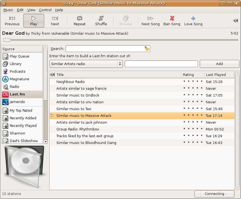Toggle Shuffle mode in the toolbar
The height and width of the screenshot is (199, 241).
(x=101, y=21)
